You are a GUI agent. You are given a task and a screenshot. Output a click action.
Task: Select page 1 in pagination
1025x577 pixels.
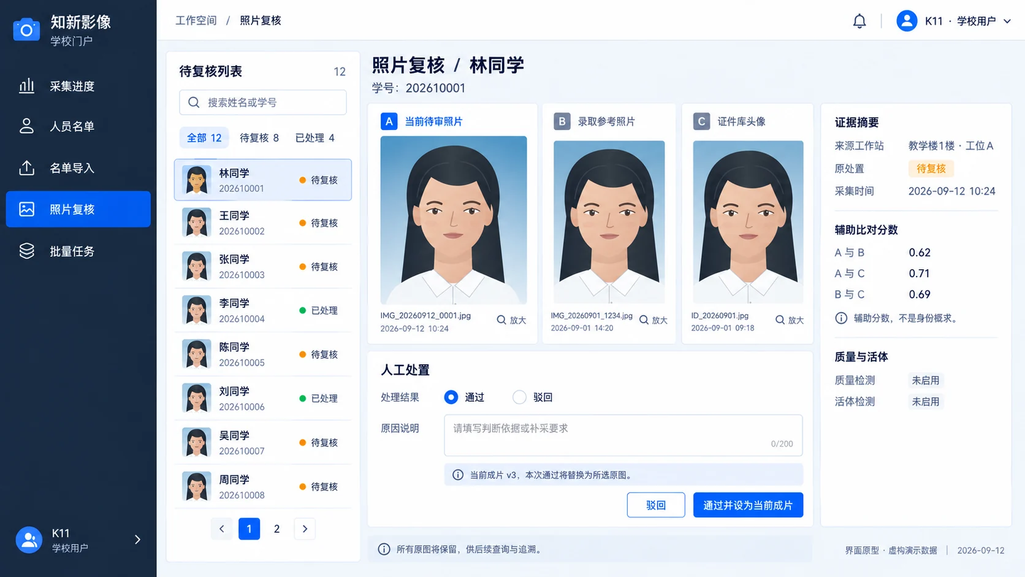(x=249, y=529)
